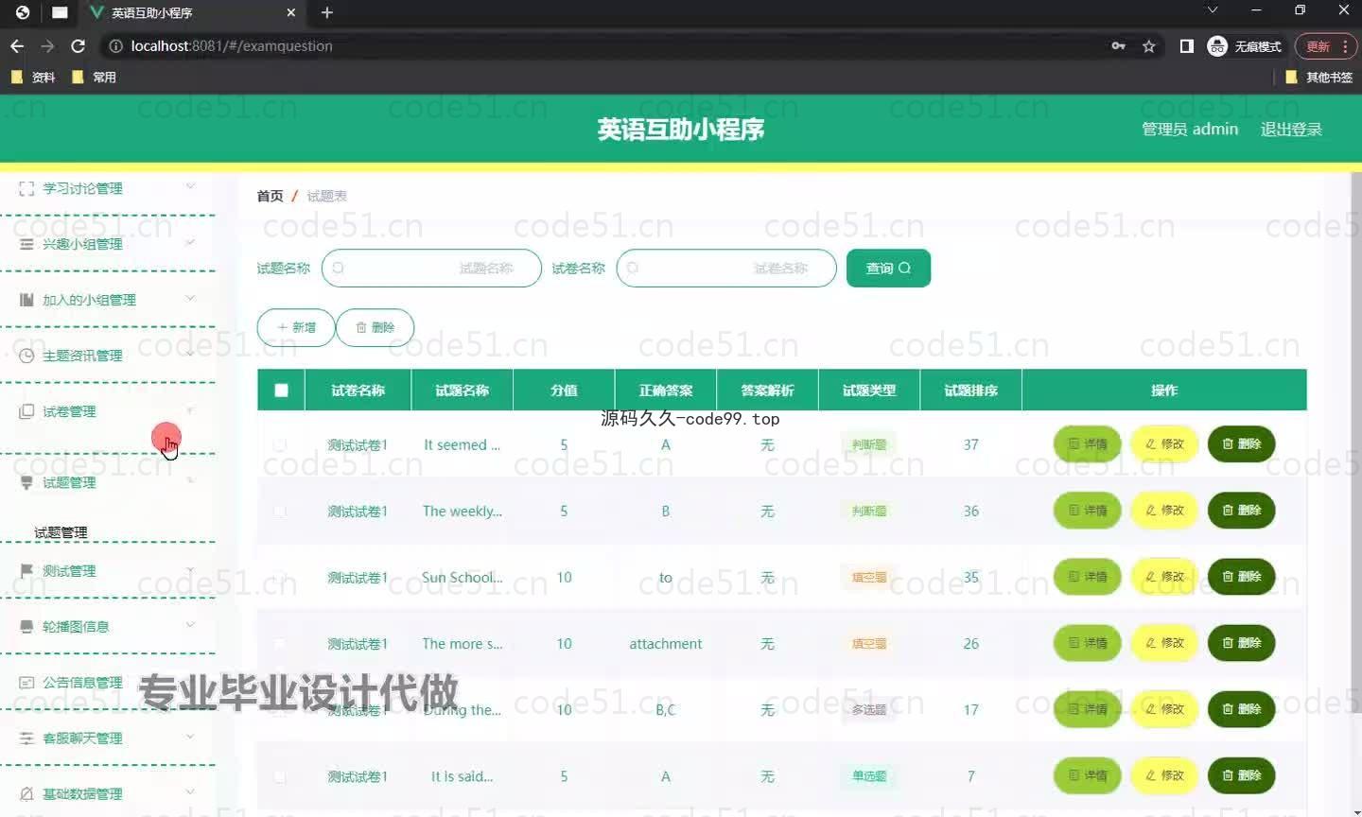The height and width of the screenshot is (817, 1362).
Task: Expand 加入的小组管理 menu
Action: click(108, 300)
